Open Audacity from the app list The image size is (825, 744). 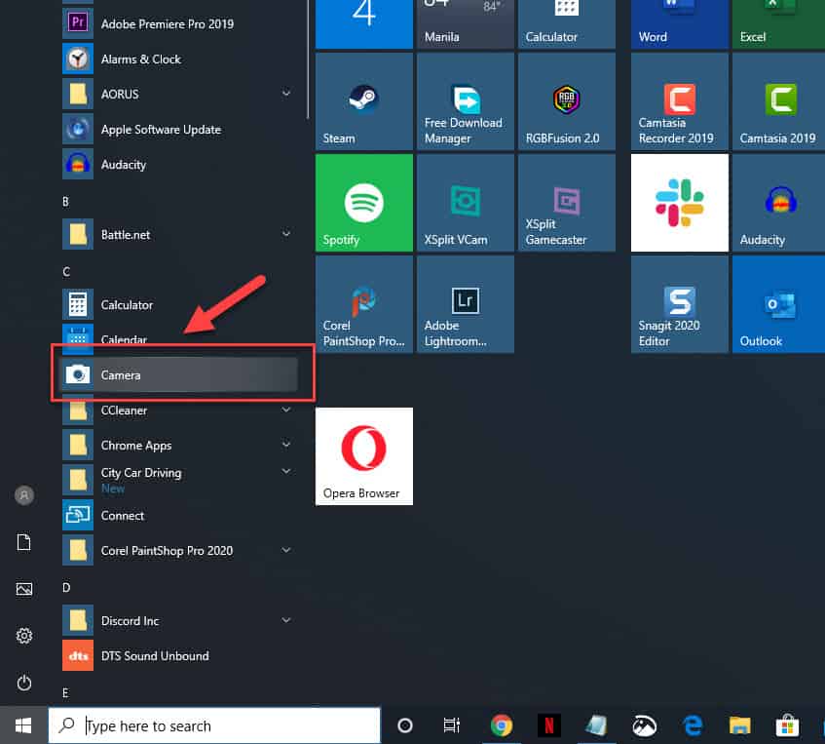179,165
